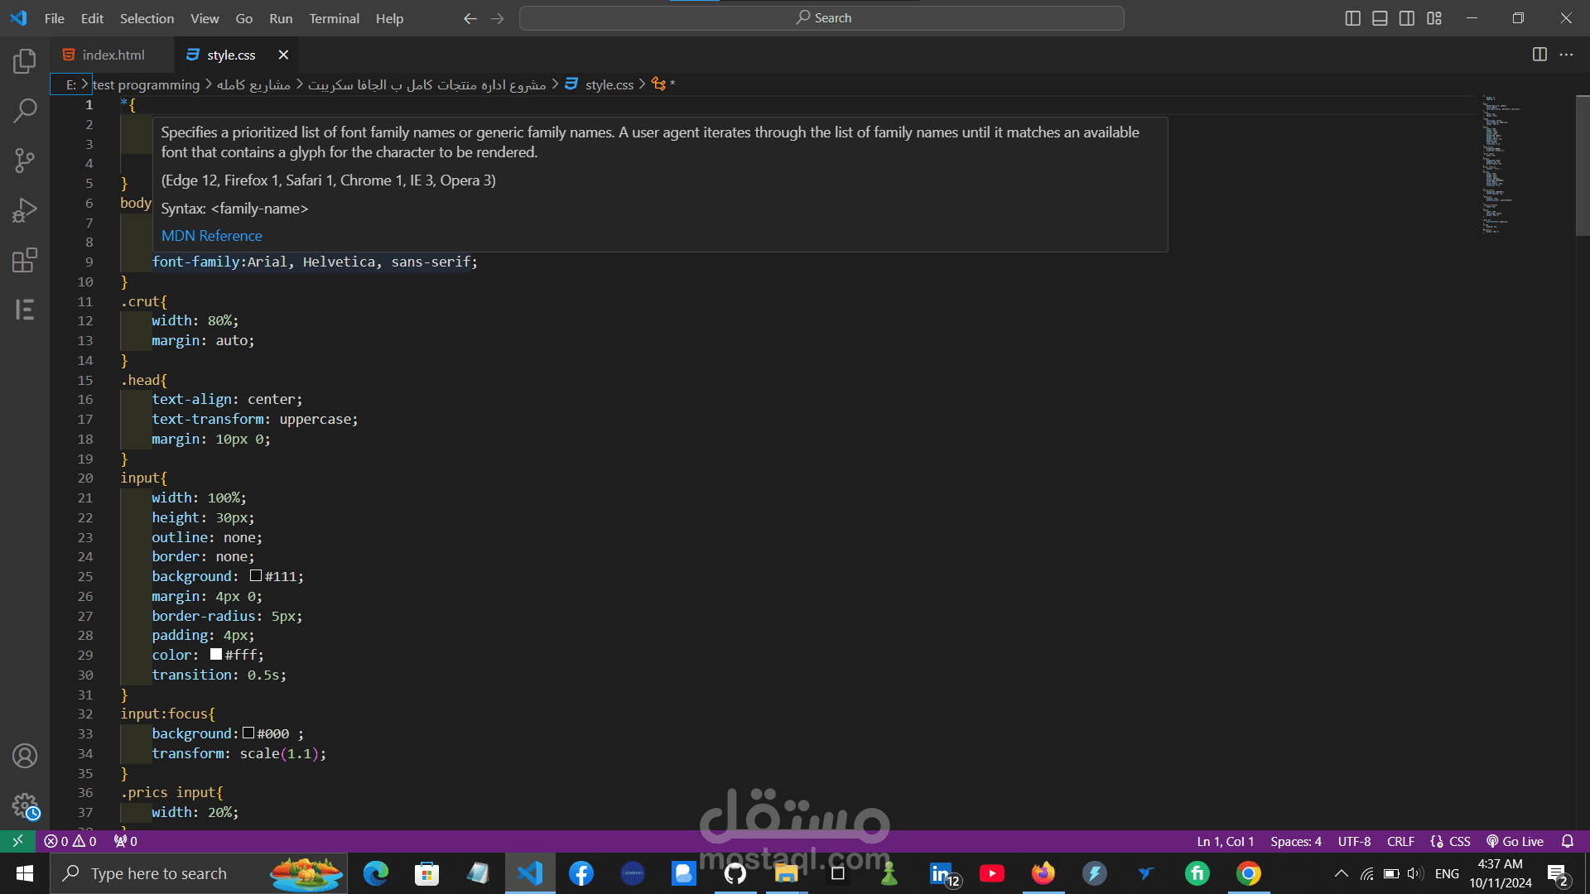
Task: Start Go Live server
Action: [1515, 841]
